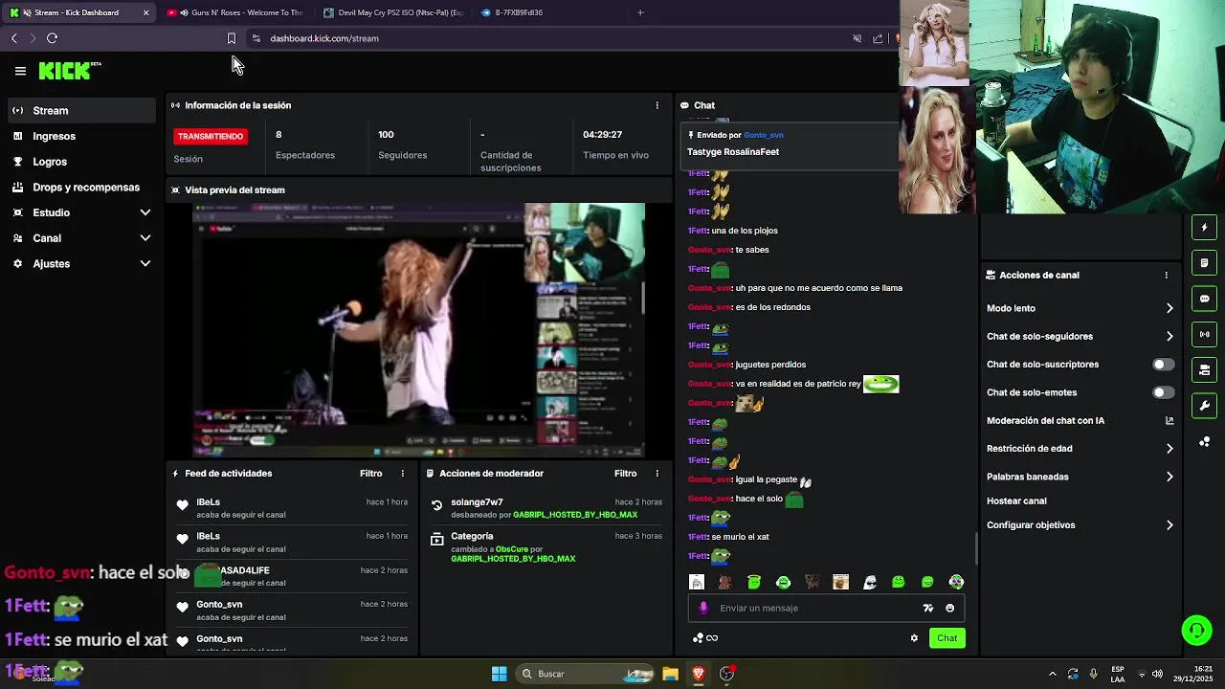Click the ObsCure category link
Screen dimensions: 1225x689
(x=512, y=549)
